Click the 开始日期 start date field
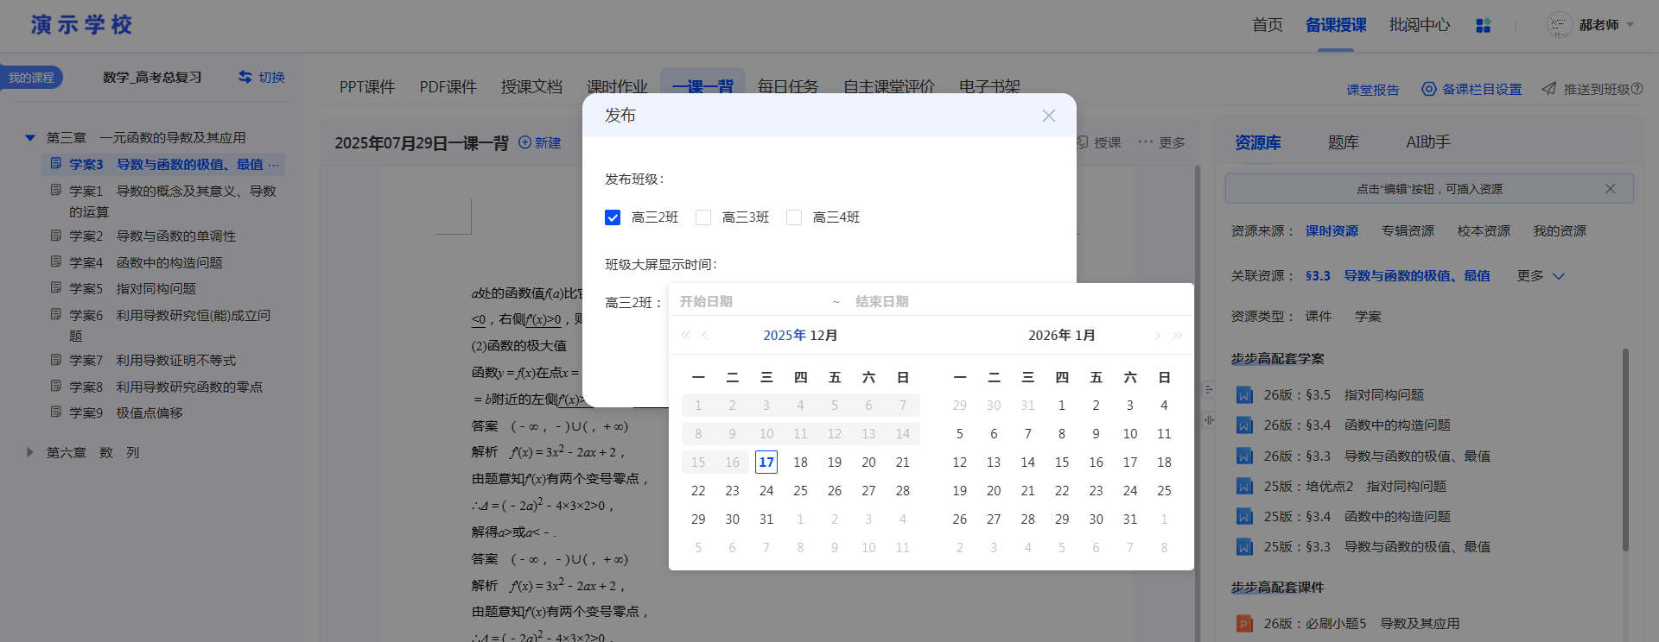 743,302
